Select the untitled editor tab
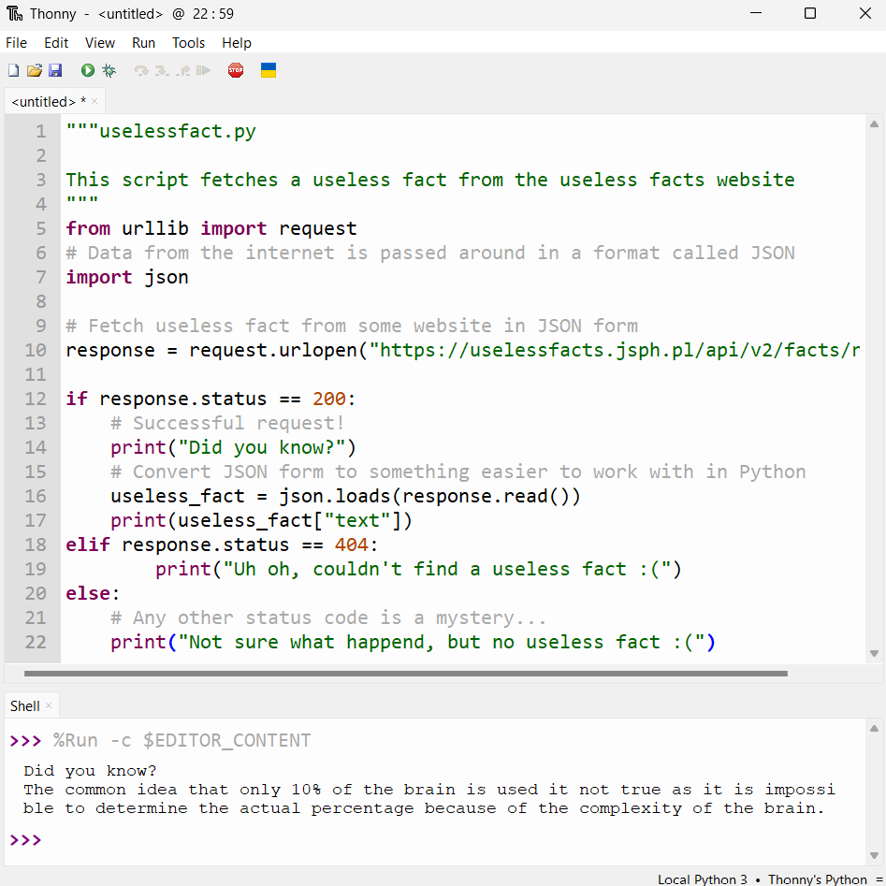Viewport: 886px width, 886px height. pos(45,100)
